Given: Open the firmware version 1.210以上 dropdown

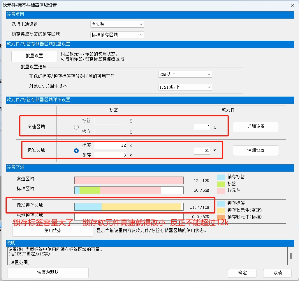Looking at the screenshot, I should click(185, 87).
